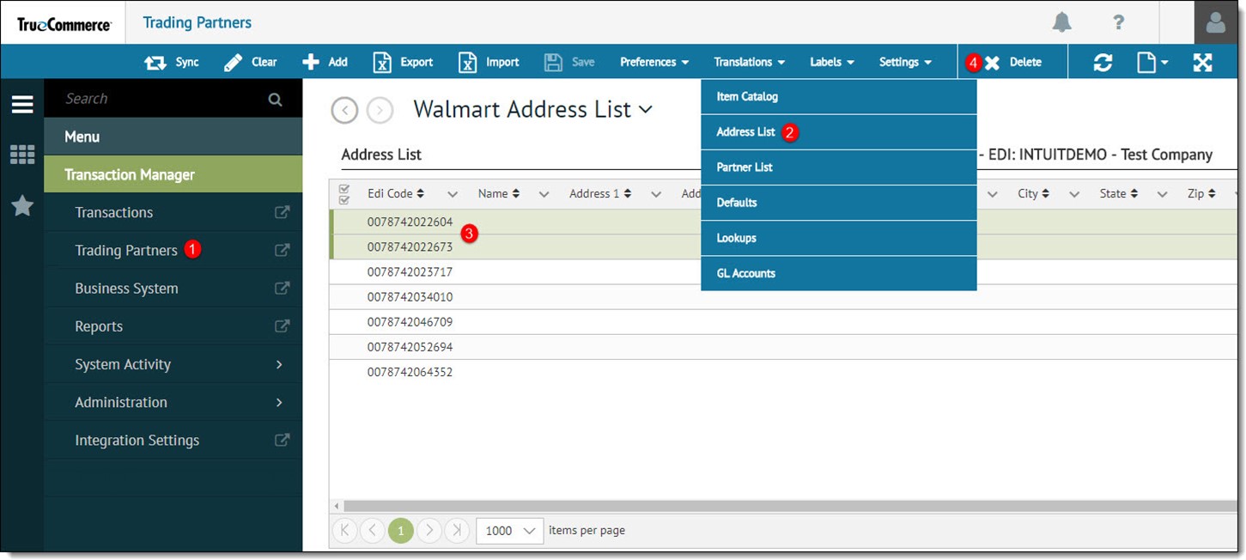The height and width of the screenshot is (560, 1246).
Task: Open Integration Settings external link icon
Action: [282, 440]
